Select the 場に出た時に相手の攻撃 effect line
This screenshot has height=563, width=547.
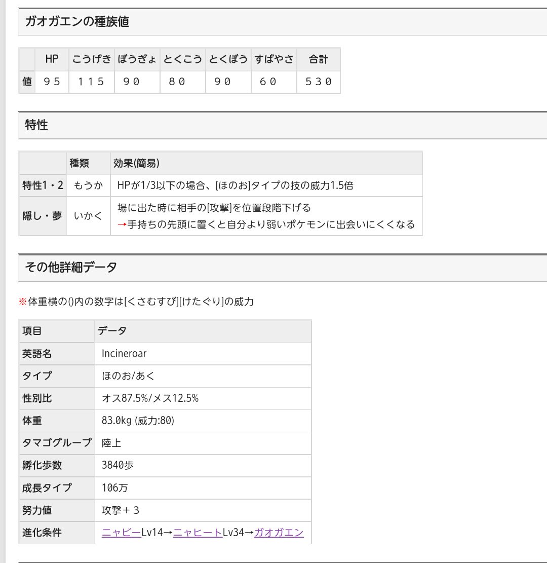(x=214, y=208)
